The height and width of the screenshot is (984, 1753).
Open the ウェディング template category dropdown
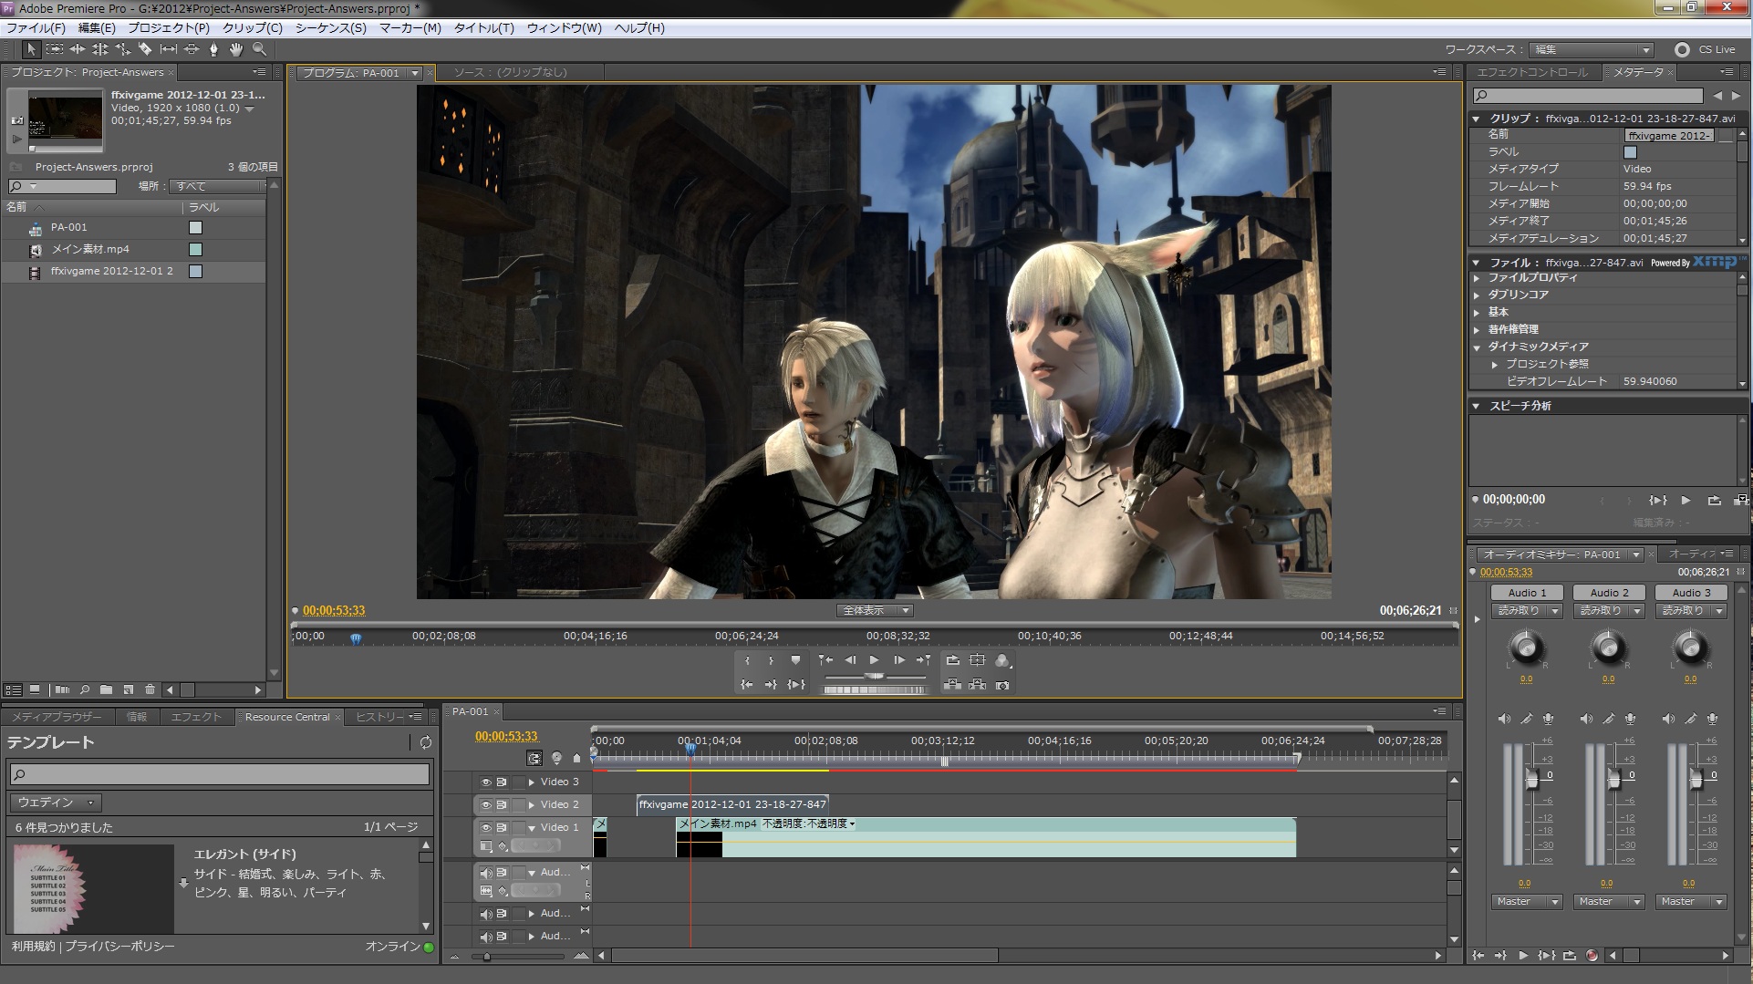pyautogui.click(x=55, y=803)
